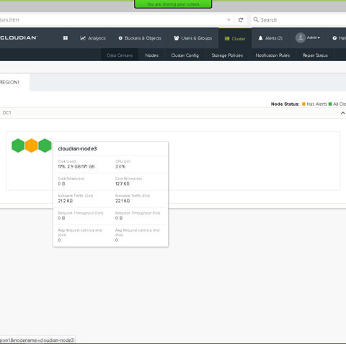346x344 pixels.
Task: Open Notification Rules tab
Action: 272,55
